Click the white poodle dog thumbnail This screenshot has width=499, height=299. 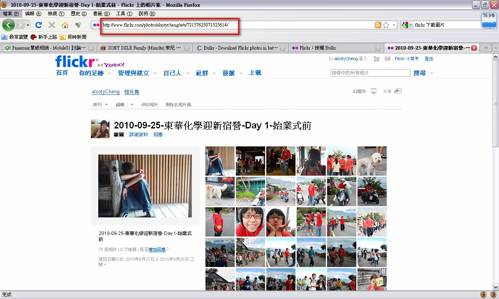click(372, 161)
